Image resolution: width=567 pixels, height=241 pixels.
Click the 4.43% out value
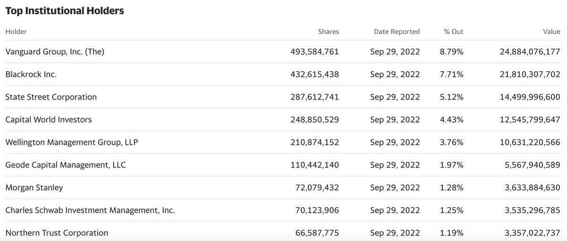coord(451,120)
